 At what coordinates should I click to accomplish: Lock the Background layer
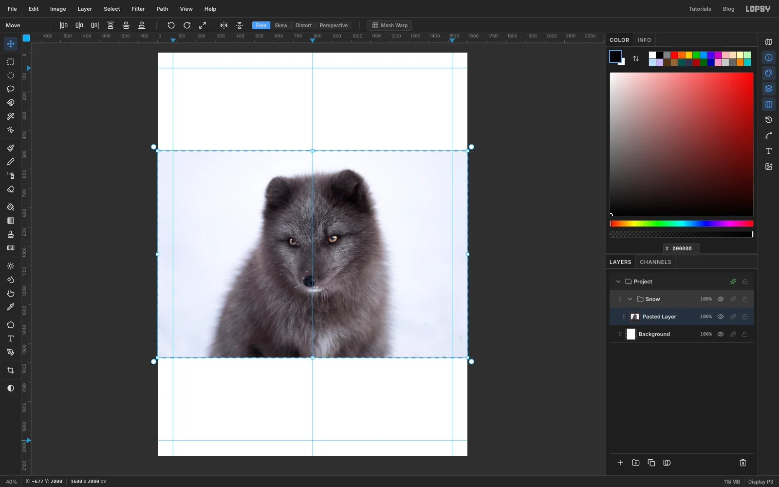point(745,334)
